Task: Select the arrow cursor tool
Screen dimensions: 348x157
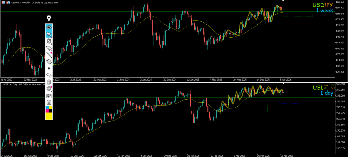Action: pos(49,34)
